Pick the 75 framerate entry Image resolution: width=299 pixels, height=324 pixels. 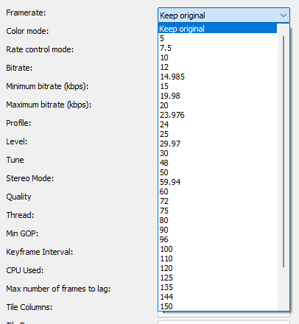(217, 211)
